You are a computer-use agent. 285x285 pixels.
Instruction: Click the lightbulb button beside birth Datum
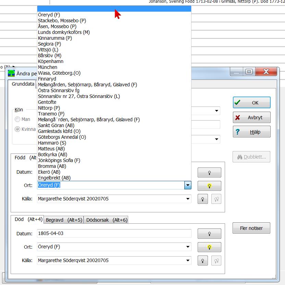[x=209, y=172]
